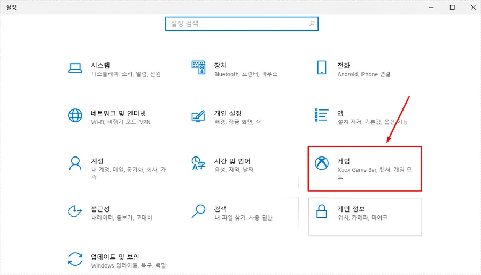Open the 앱 list icon

point(322,115)
